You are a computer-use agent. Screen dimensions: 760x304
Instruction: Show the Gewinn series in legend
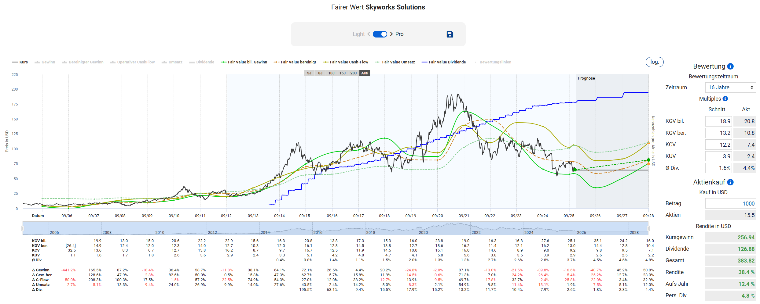(x=45, y=62)
